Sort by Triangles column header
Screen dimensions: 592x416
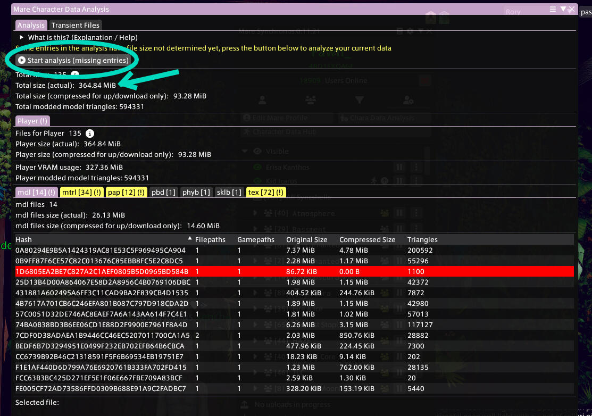point(422,239)
